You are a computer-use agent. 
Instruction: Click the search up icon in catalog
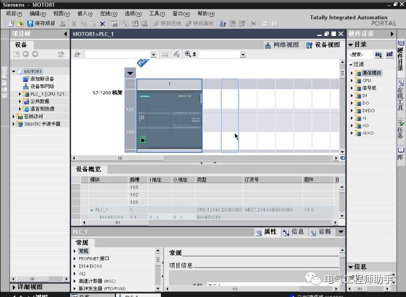[x=390, y=55]
